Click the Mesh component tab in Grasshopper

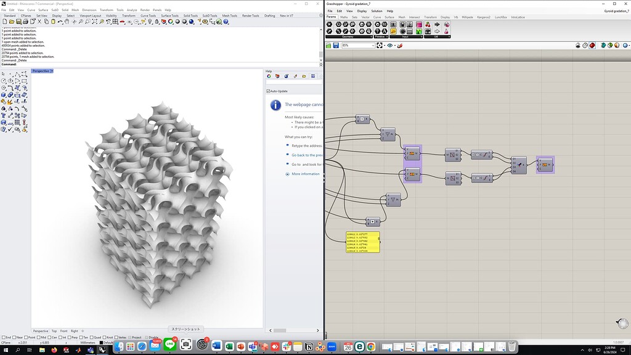[x=402, y=17]
